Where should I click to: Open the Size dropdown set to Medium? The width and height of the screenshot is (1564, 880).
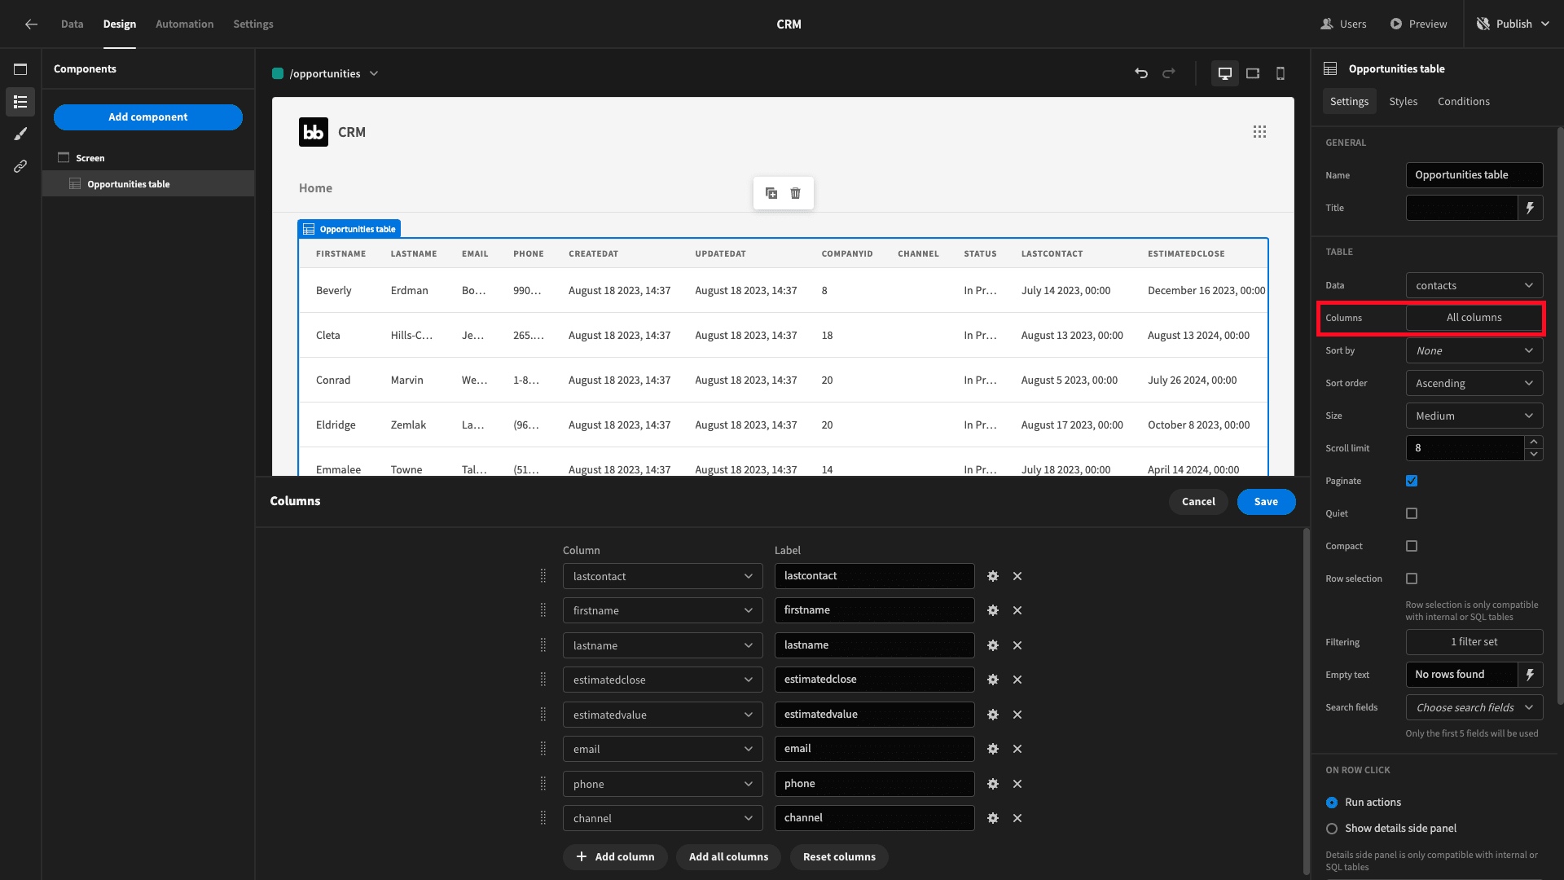coord(1474,416)
